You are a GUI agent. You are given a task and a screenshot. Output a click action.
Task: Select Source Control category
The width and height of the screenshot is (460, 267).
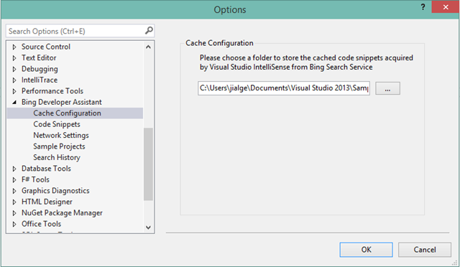click(x=46, y=47)
